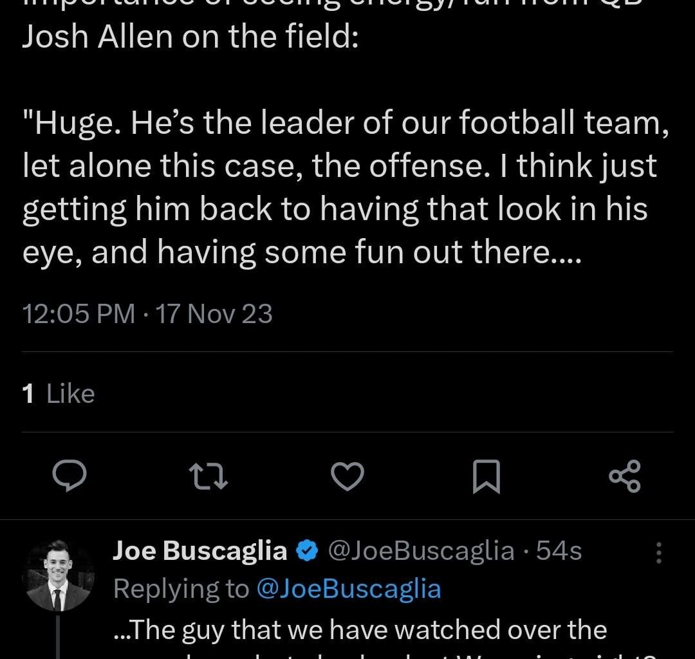This screenshot has width=695, height=659.
Task: Click the 17 Nov 23 date
Action: pyautogui.click(x=214, y=314)
